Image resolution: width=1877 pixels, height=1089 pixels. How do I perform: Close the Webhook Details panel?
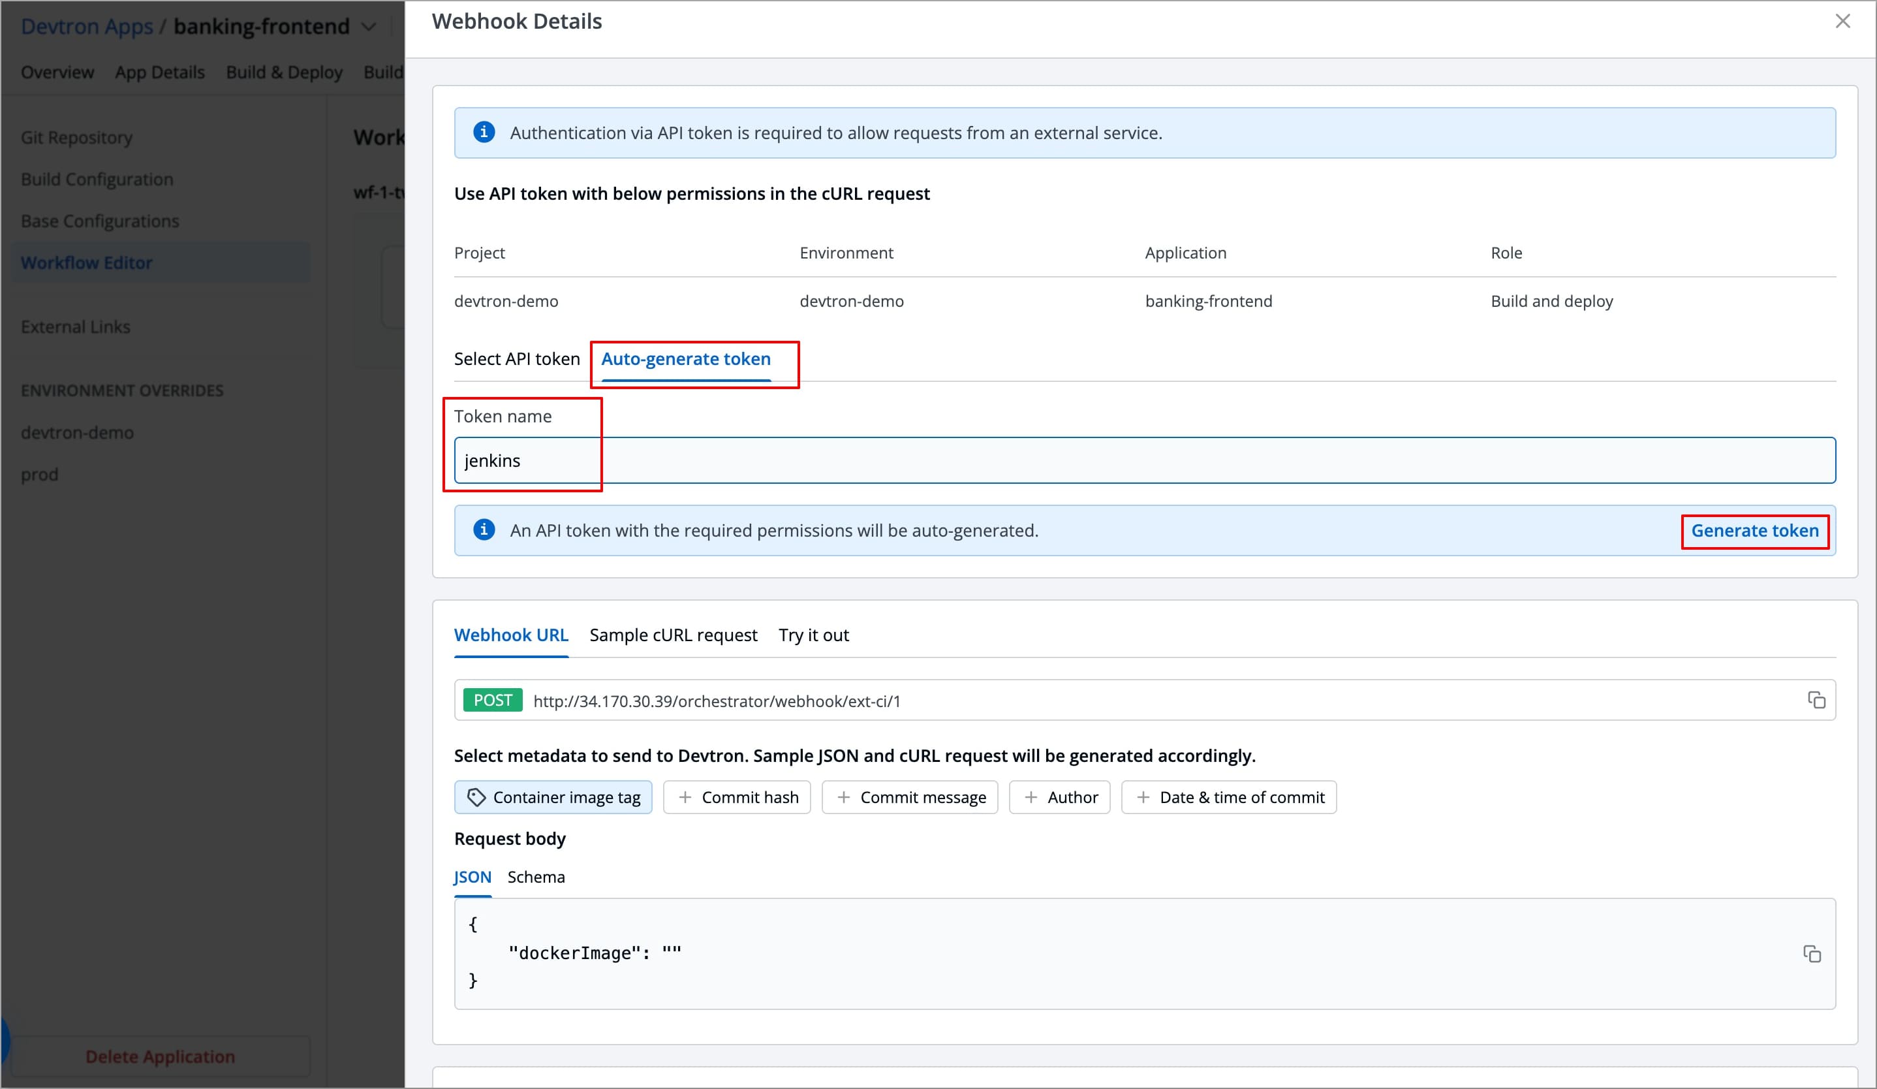pyautogui.click(x=1842, y=22)
